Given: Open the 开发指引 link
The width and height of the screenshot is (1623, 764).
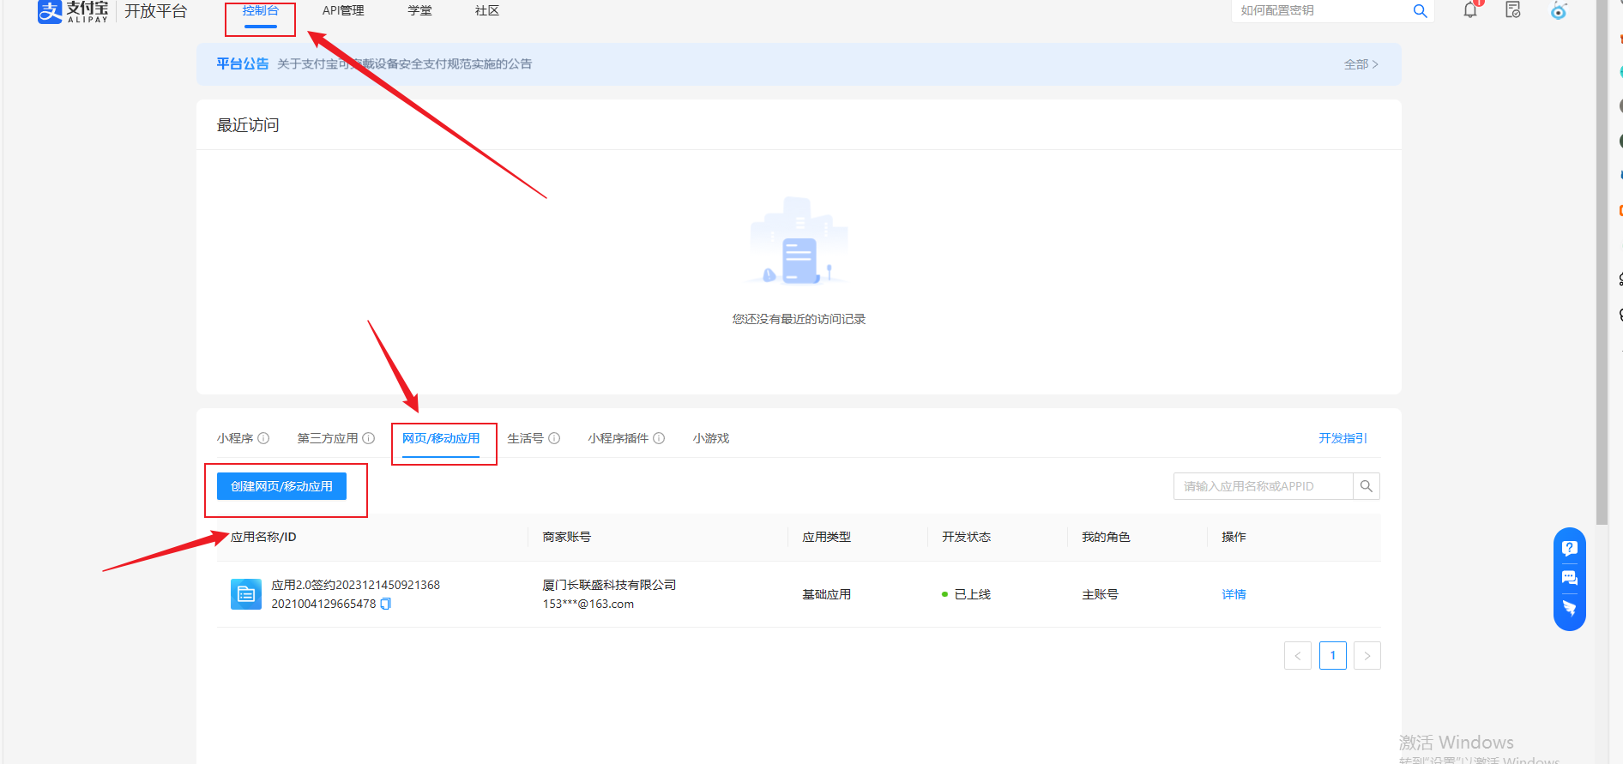Looking at the screenshot, I should click(x=1342, y=438).
